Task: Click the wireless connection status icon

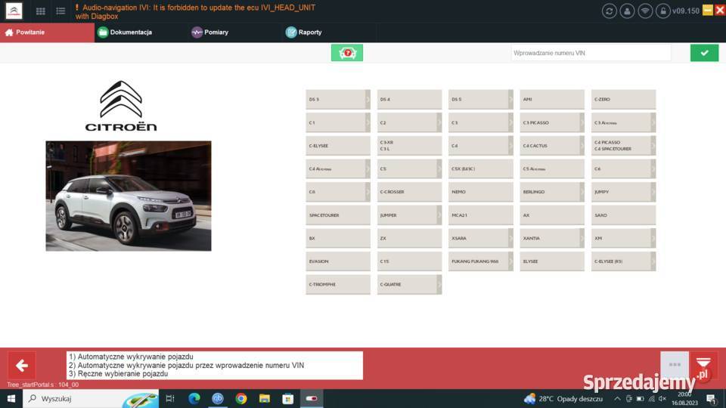Action: tap(645, 11)
